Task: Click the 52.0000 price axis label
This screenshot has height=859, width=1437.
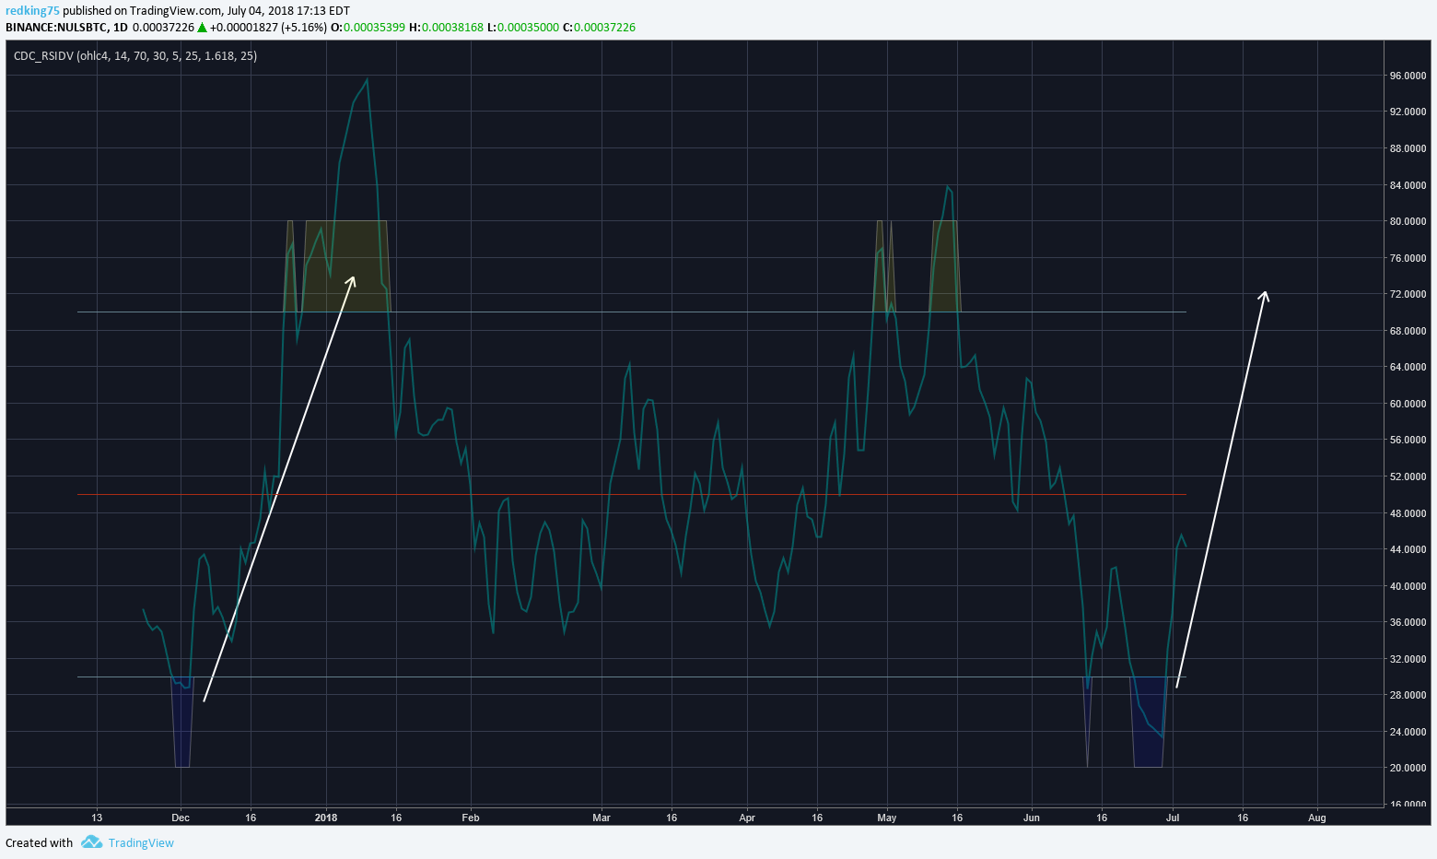Action: tap(1408, 477)
